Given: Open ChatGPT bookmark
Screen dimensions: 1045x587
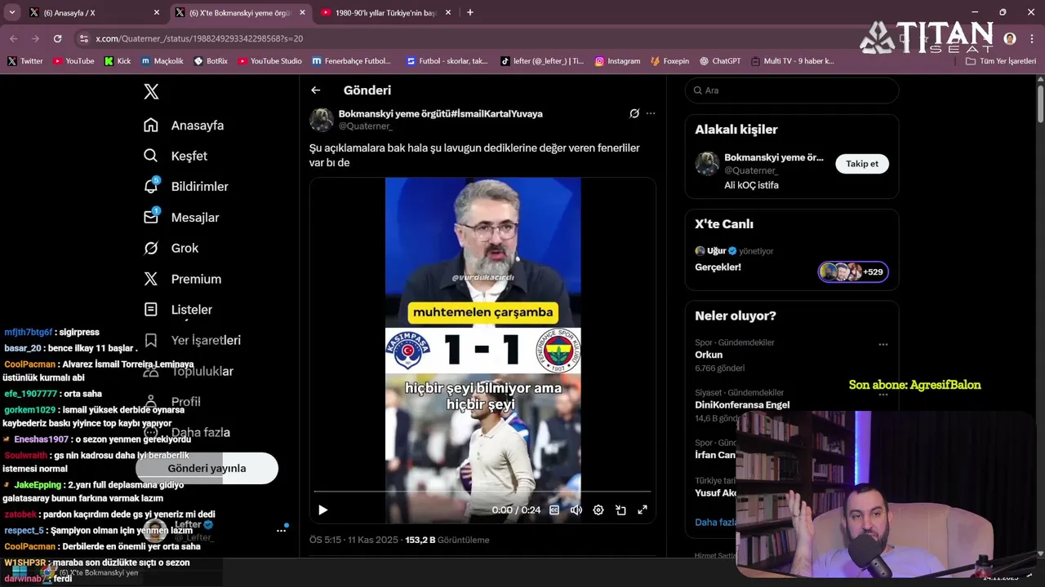Looking at the screenshot, I should click(x=719, y=61).
